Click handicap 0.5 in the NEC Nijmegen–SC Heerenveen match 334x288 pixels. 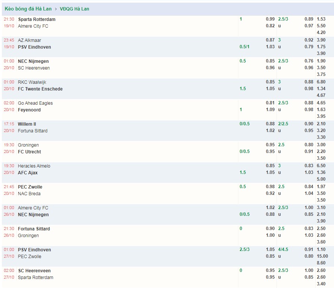point(242,61)
